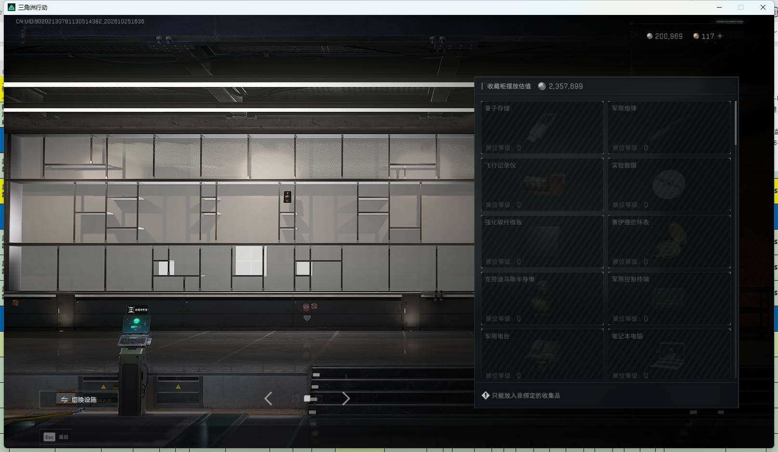The image size is (778, 452).
Task: Click the holographic terminal laptop
Action: pyautogui.click(x=136, y=331)
